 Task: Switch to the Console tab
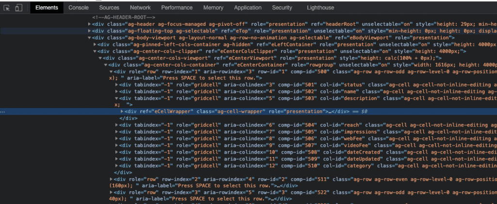point(78,8)
